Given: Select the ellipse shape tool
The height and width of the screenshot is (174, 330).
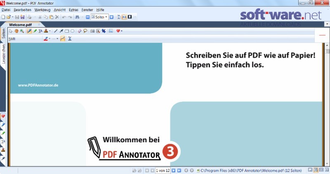Looking at the screenshot, I should [73, 31].
